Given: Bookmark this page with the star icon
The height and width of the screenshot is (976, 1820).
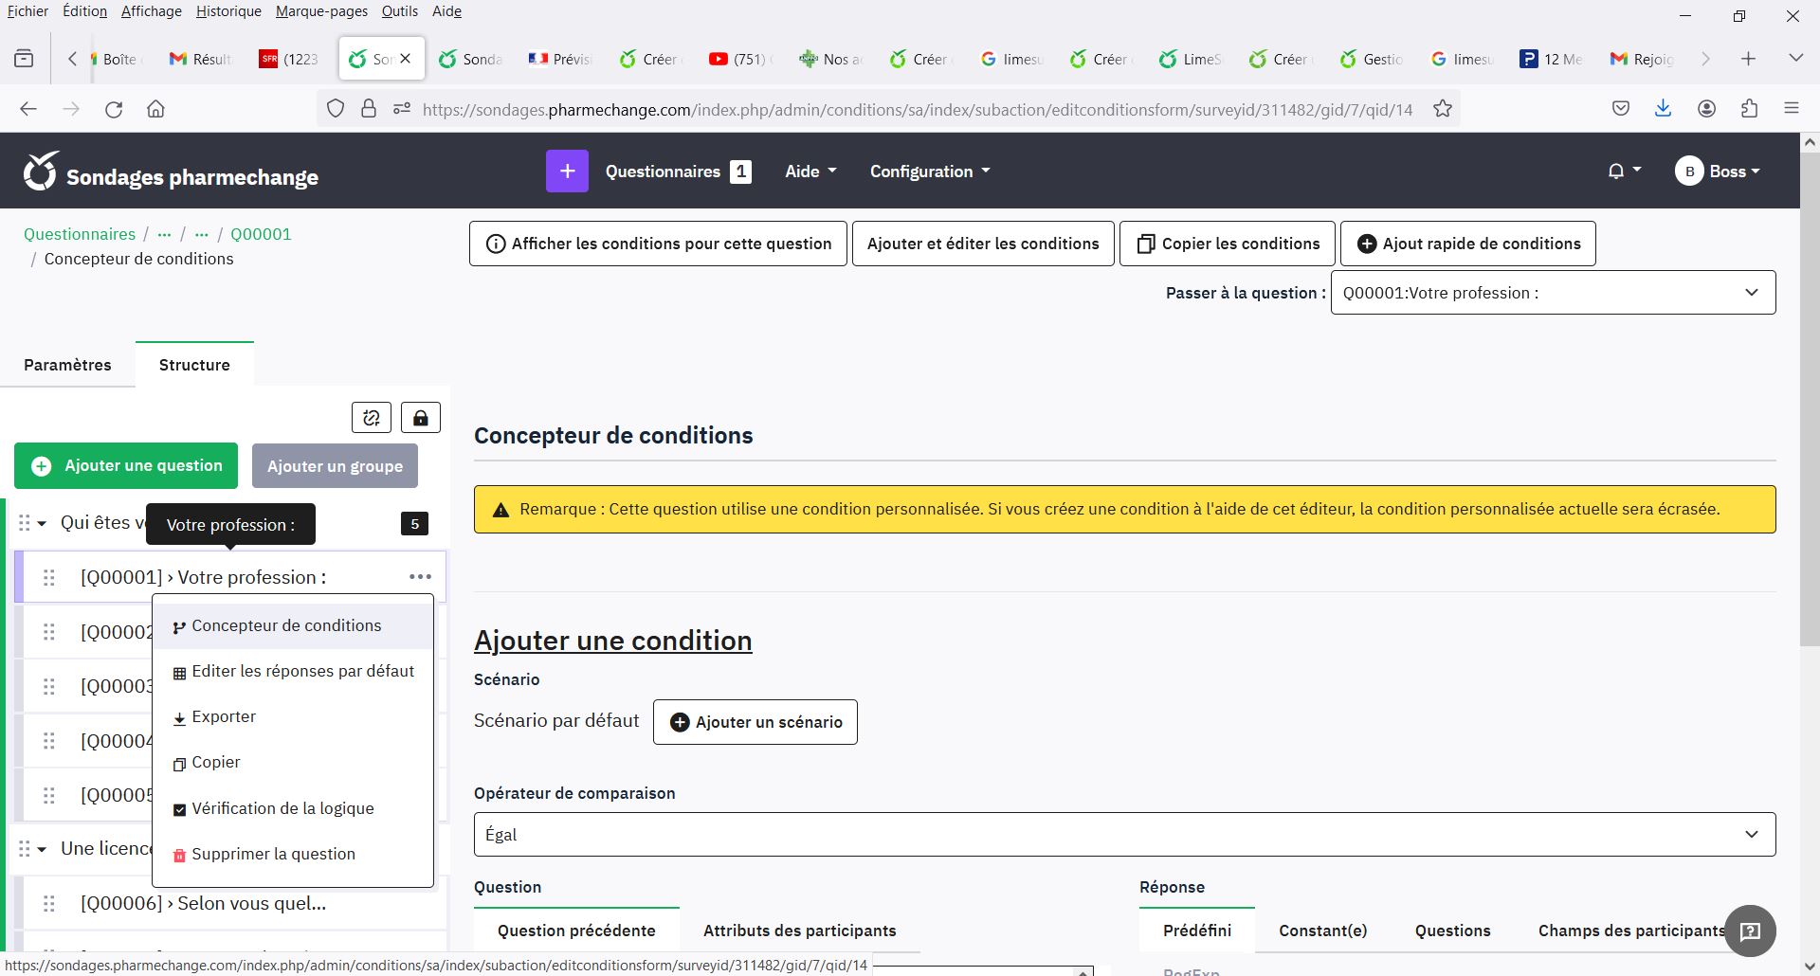Looking at the screenshot, I should point(1443,109).
